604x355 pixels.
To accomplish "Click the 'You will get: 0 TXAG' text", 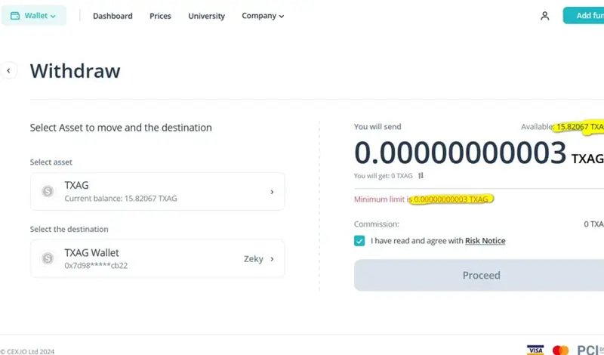I will pyautogui.click(x=384, y=176).
